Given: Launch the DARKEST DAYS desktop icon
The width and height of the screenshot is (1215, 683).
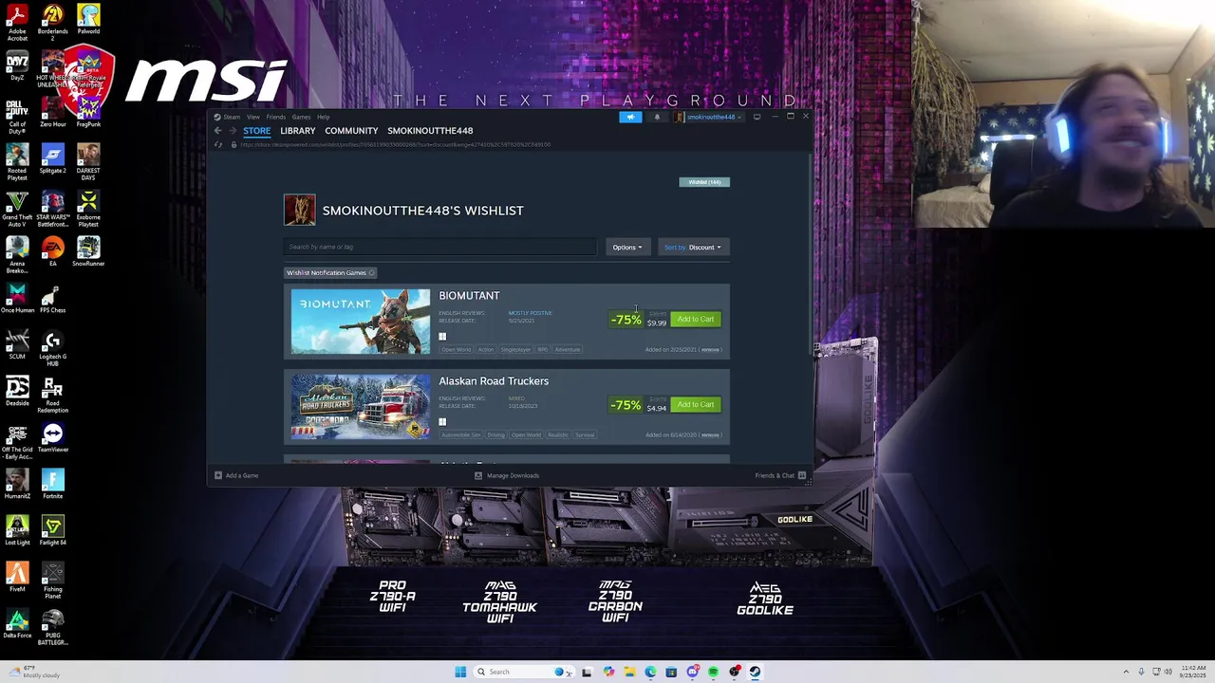Looking at the screenshot, I should 88,162.
